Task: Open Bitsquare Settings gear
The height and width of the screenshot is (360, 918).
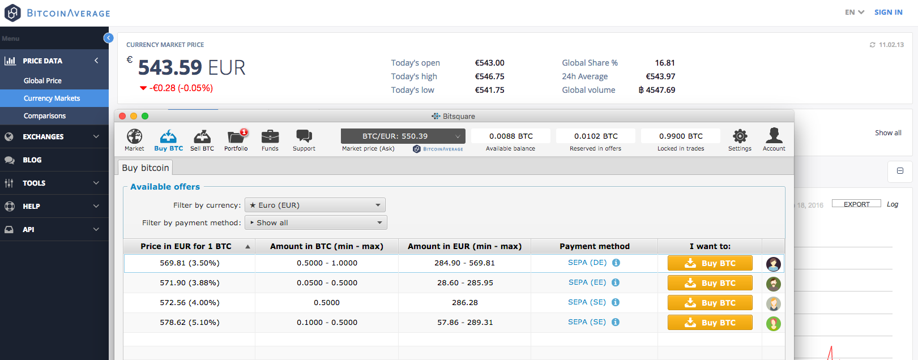Action: tap(740, 140)
